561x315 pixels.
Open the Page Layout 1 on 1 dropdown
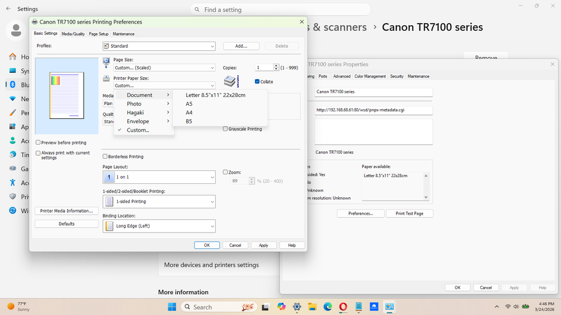coord(159,177)
